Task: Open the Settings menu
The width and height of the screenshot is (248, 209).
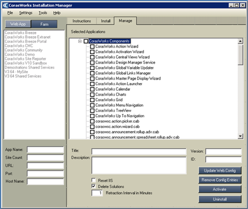Action: point(26,13)
